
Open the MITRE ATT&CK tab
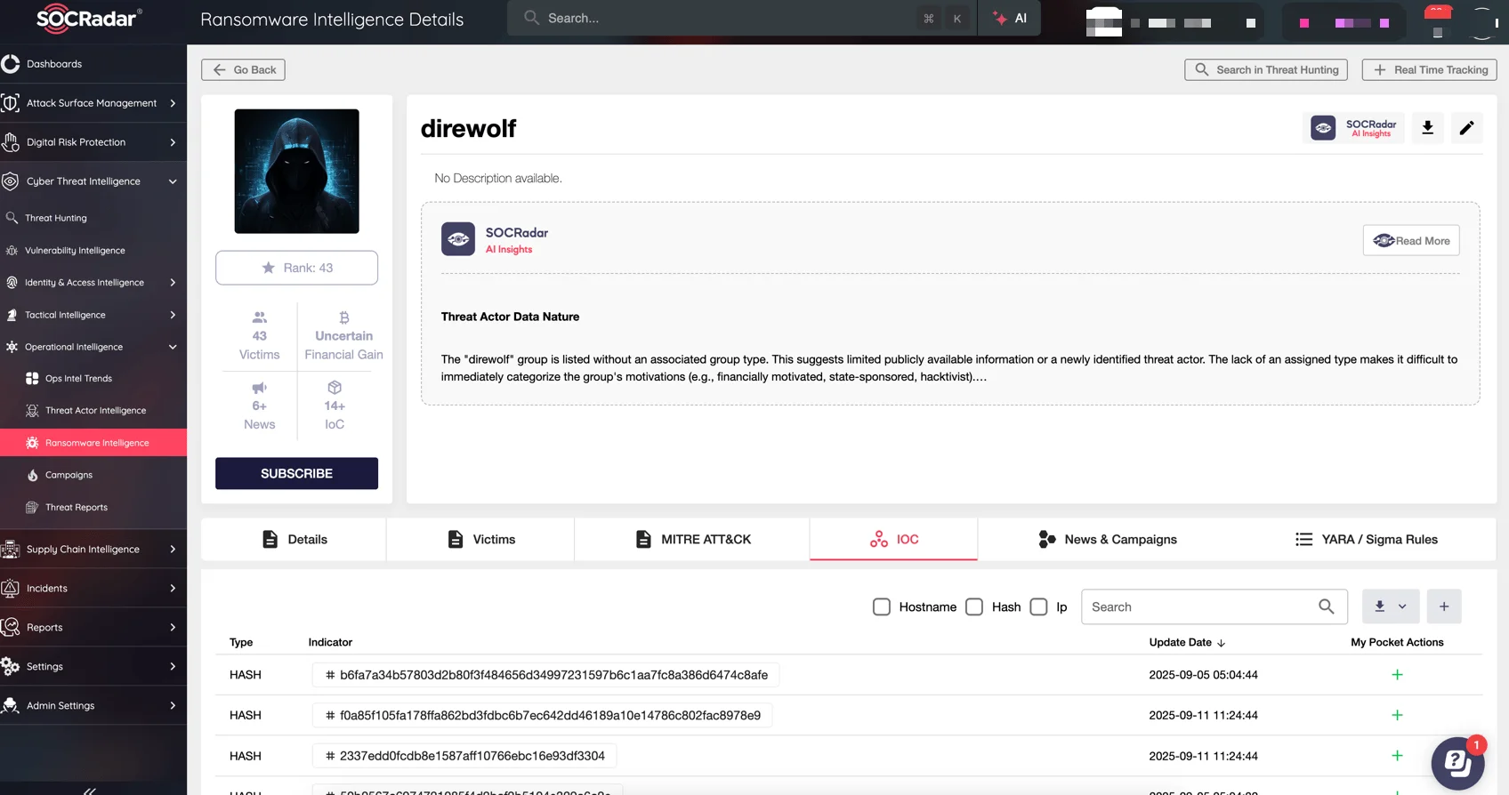coord(692,540)
